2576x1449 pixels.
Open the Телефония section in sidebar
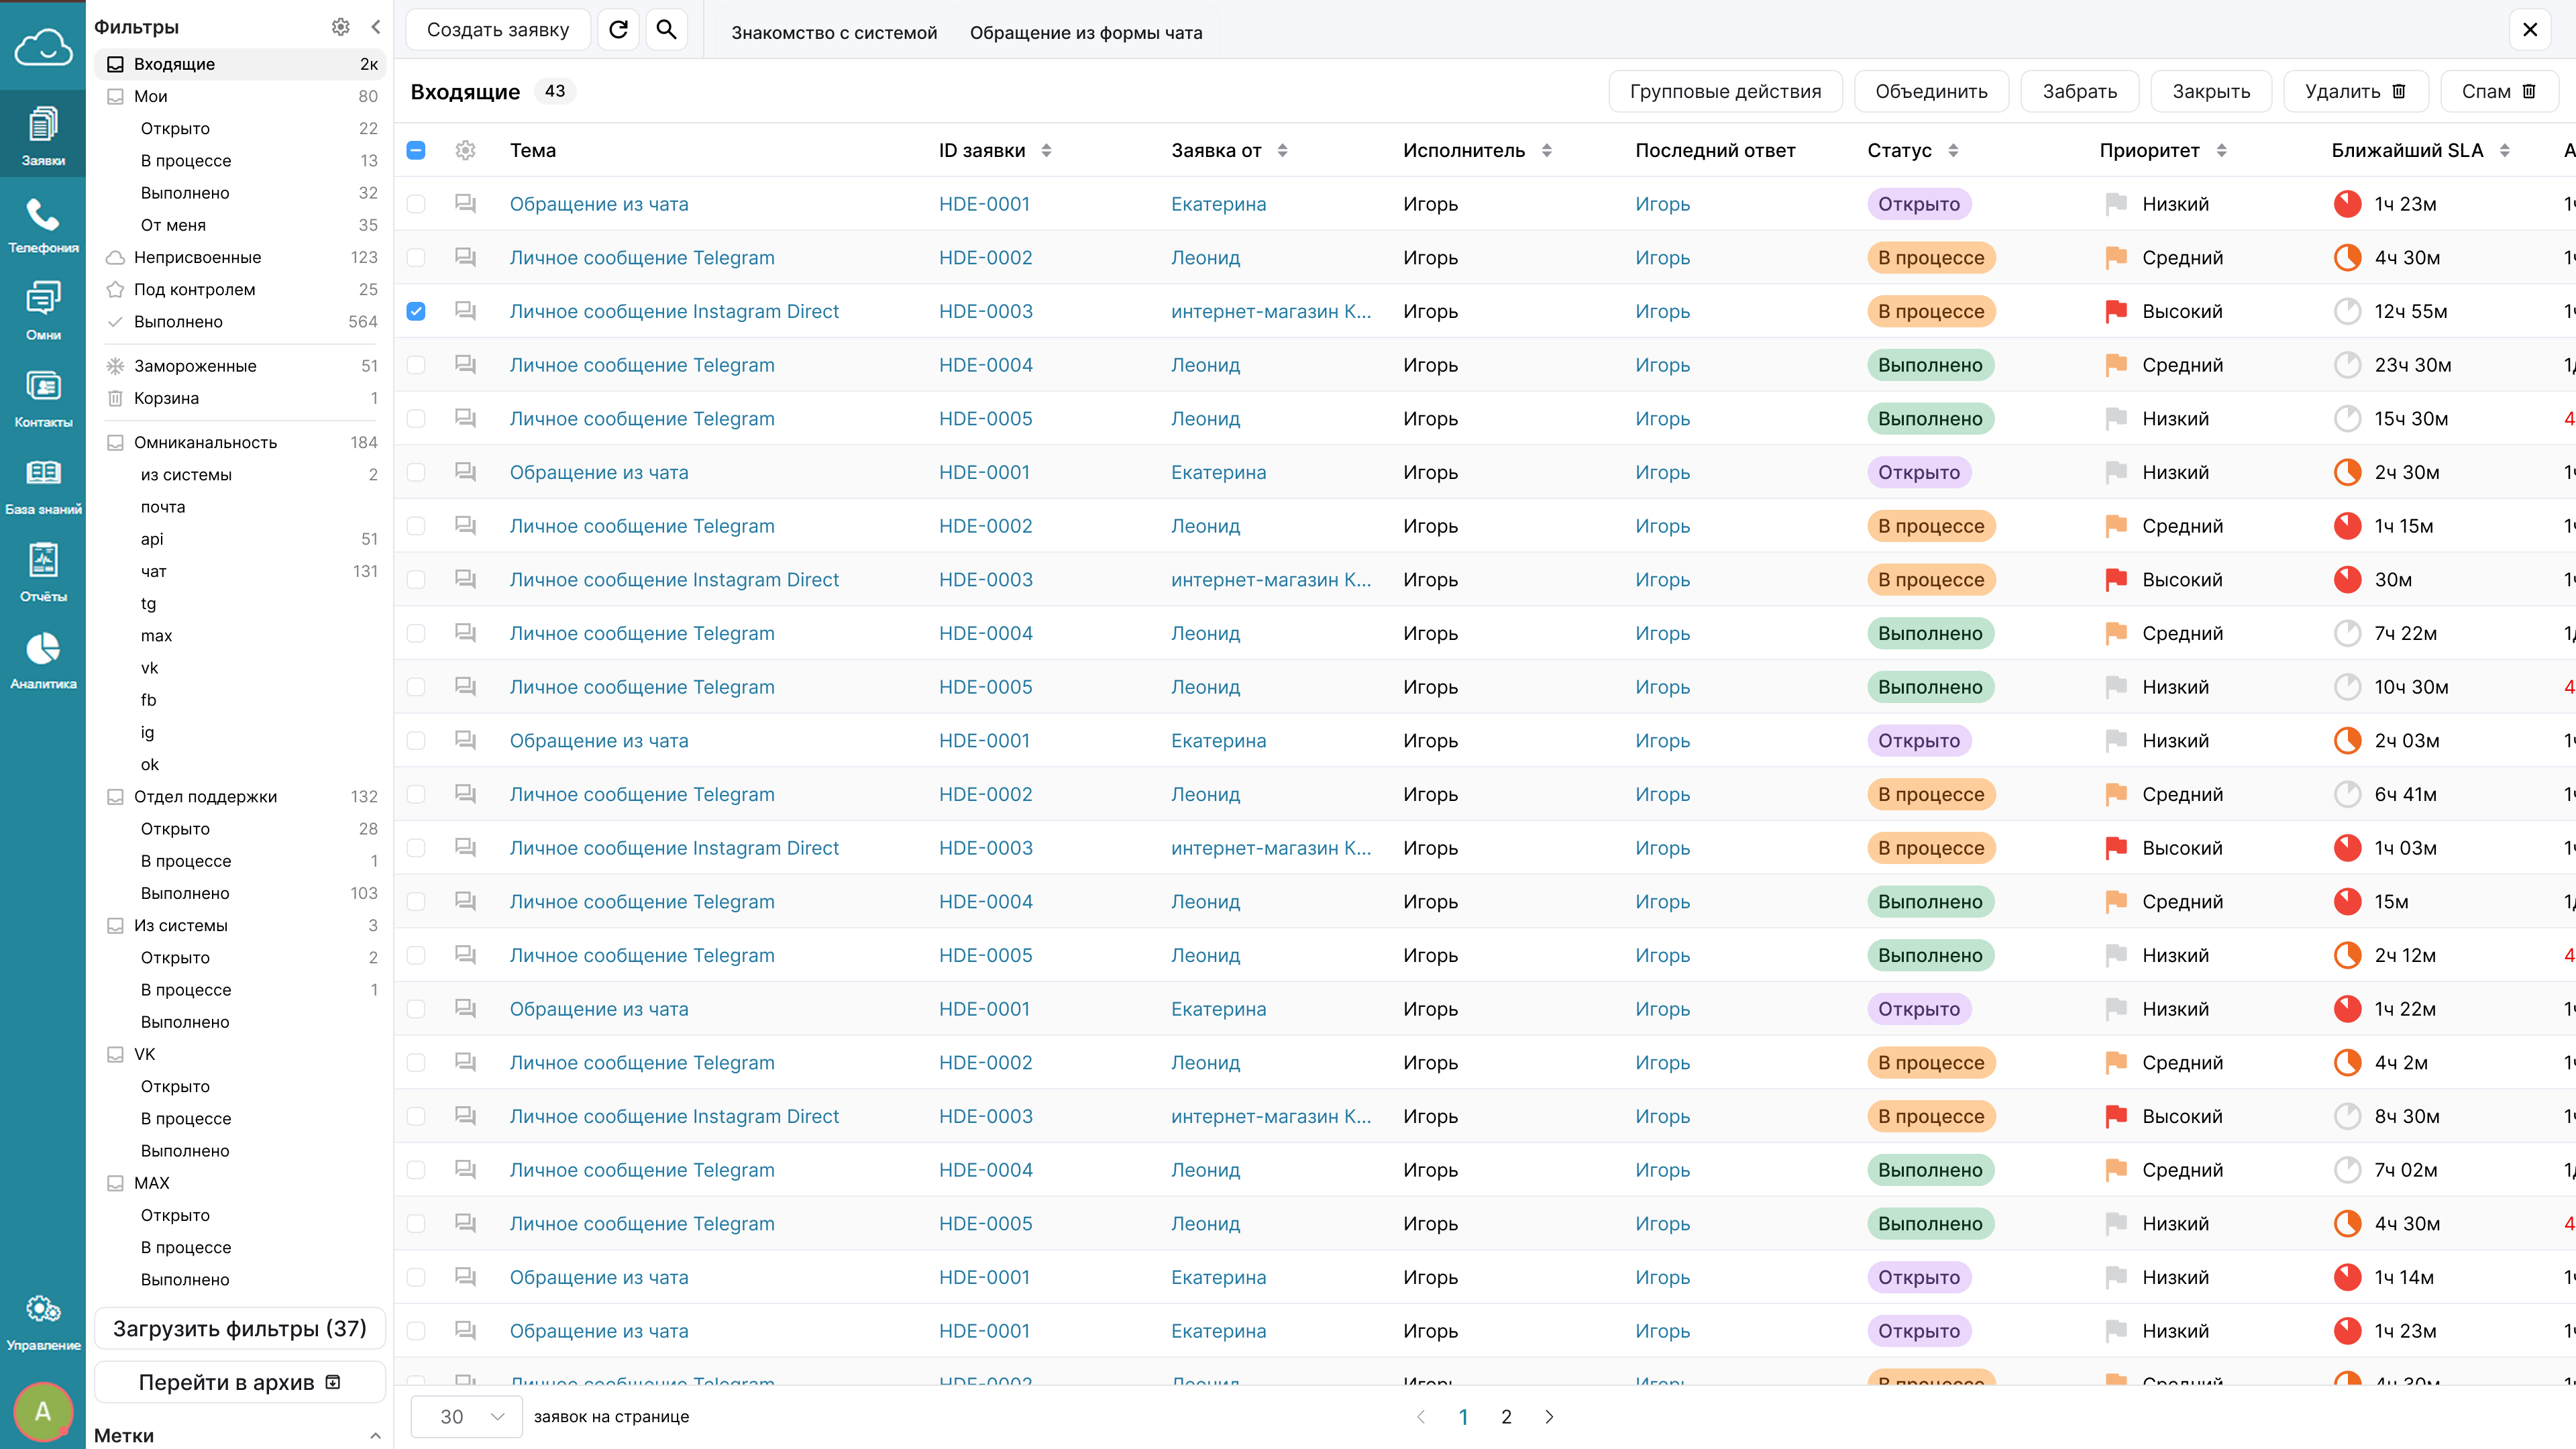pos(43,225)
